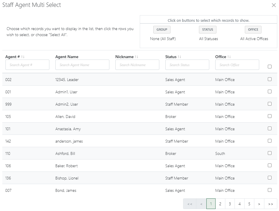Click the Search Status field
279x211 pixels.
(187, 65)
